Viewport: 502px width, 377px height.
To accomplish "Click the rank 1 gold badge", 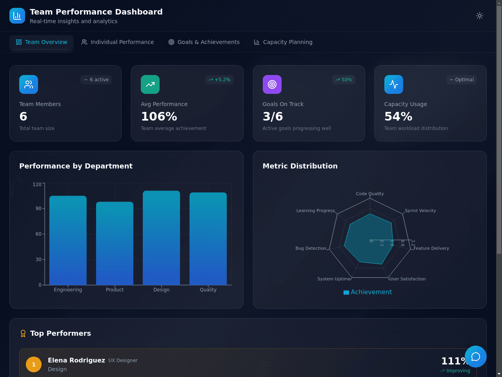I will click(34, 364).
